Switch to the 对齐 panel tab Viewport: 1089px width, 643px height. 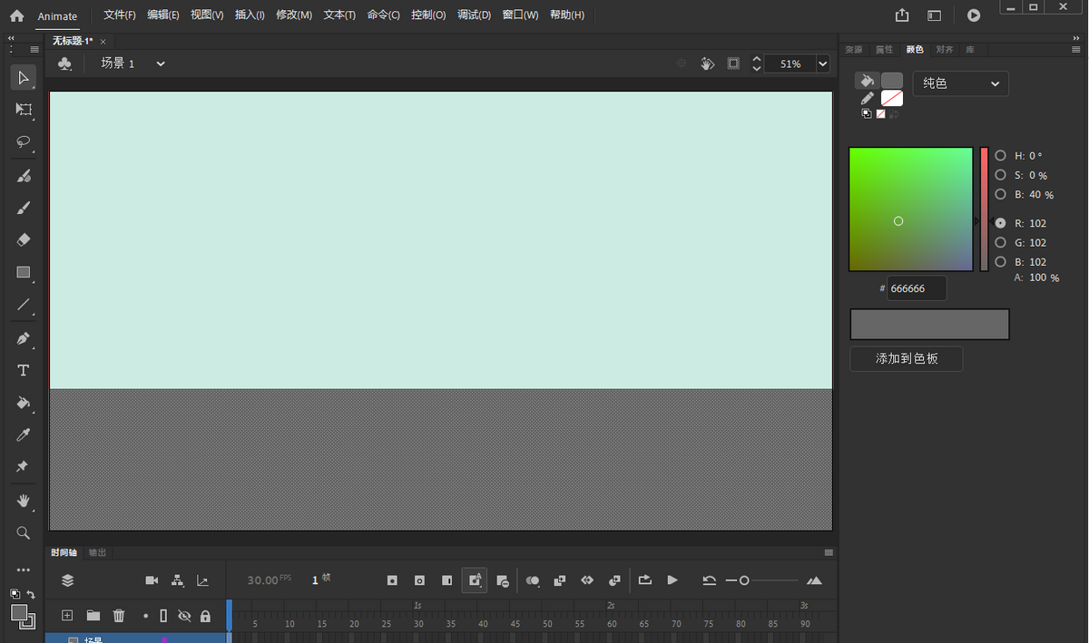[x=944, y=50]
